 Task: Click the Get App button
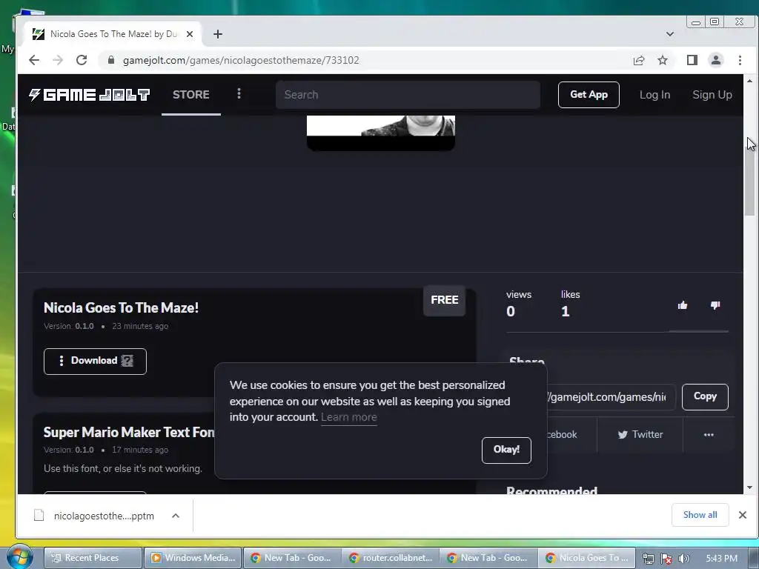[x=589, y=95]
